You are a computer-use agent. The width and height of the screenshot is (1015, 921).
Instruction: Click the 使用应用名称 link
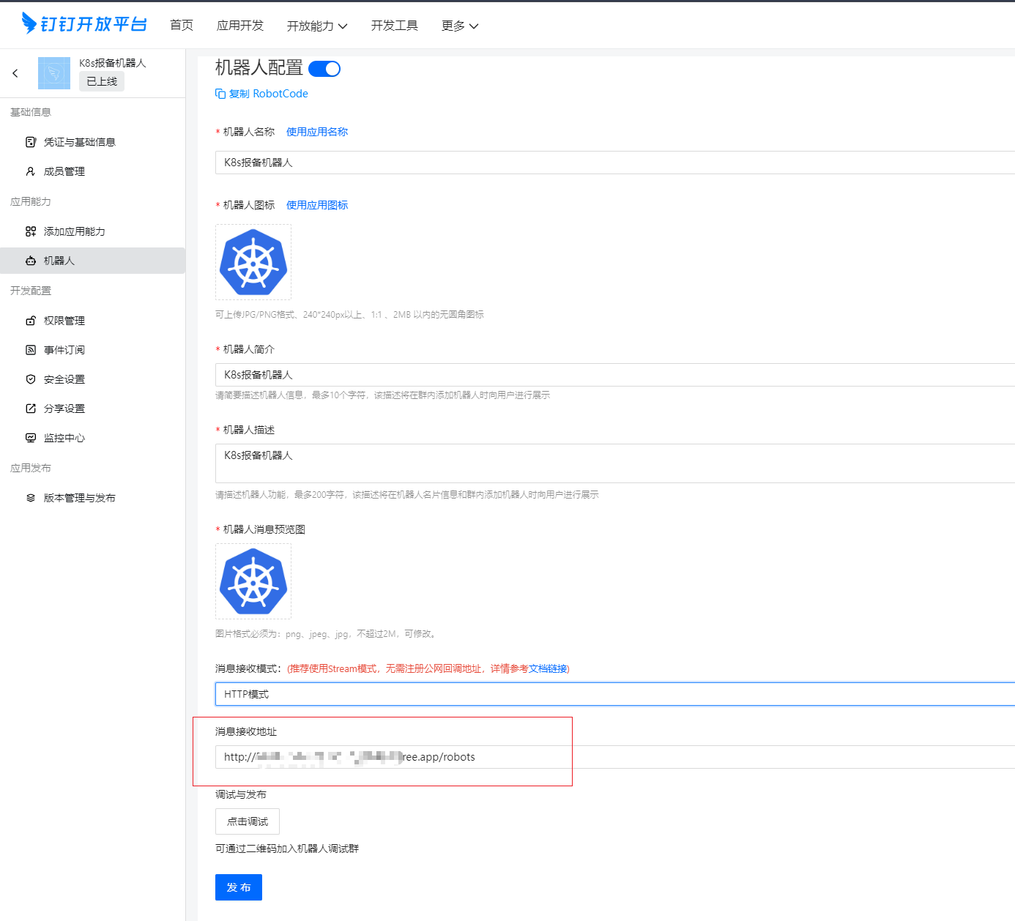tap(317, 132)
